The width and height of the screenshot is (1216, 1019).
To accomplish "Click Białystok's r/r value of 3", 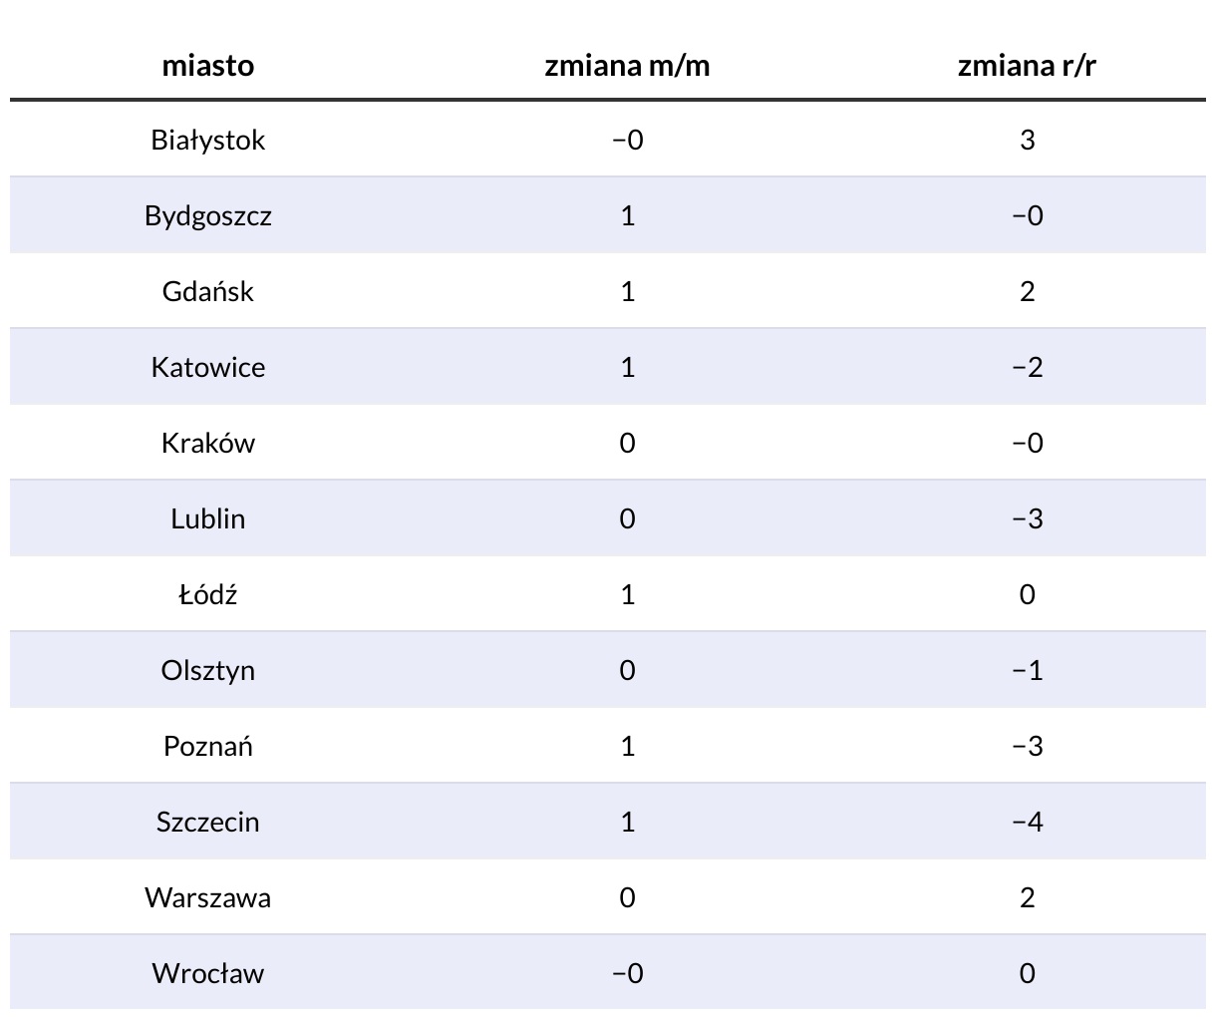I will coord(1027,140).
